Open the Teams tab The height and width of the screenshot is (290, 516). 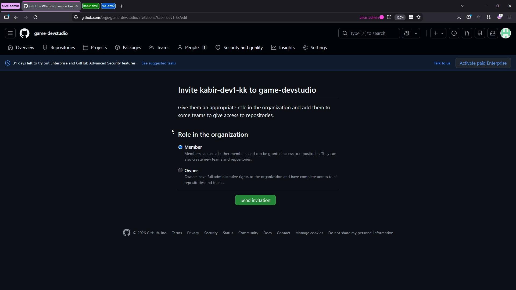159,48
